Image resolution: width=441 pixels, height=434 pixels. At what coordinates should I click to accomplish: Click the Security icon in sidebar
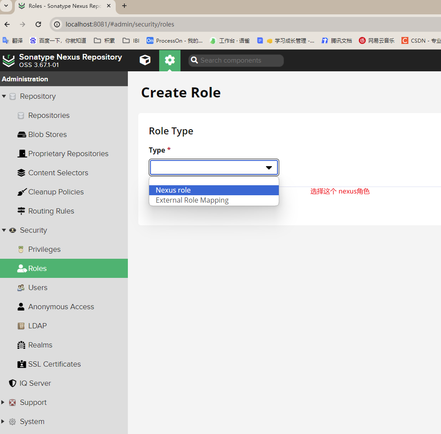pyautogui.click(x=12, y=230)
